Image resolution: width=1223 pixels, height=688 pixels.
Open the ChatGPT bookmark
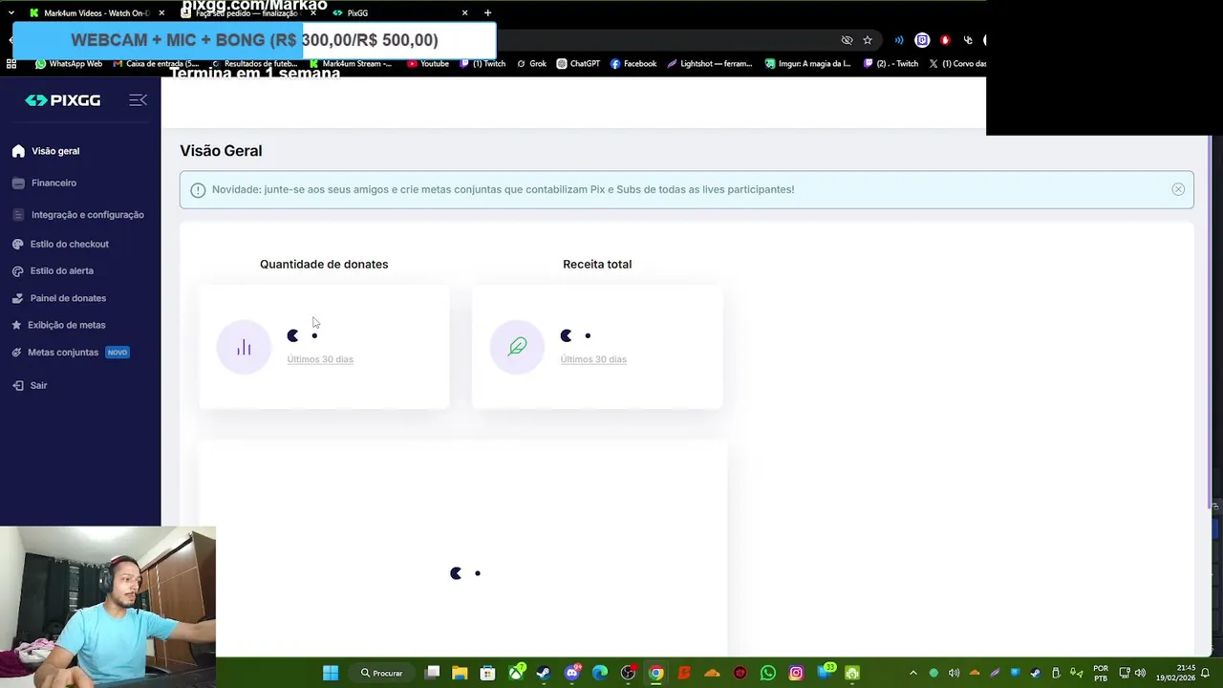coord(578,64)
